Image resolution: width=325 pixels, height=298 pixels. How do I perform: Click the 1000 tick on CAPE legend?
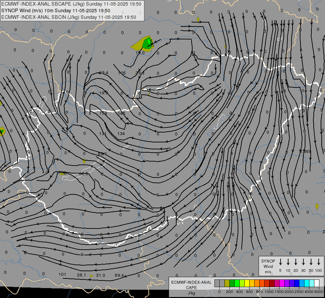tap(269, 292)
